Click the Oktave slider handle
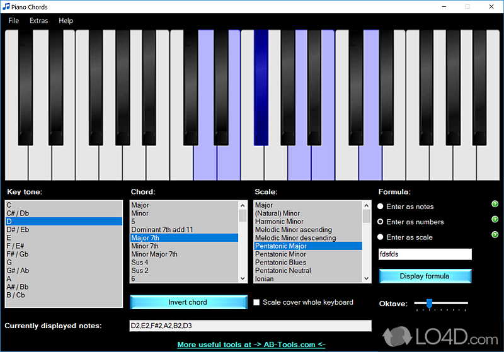The height and width of the screenshot is (352, 504). [429, 304]
